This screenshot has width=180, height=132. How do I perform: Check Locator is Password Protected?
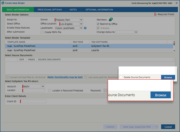point(50,90)
